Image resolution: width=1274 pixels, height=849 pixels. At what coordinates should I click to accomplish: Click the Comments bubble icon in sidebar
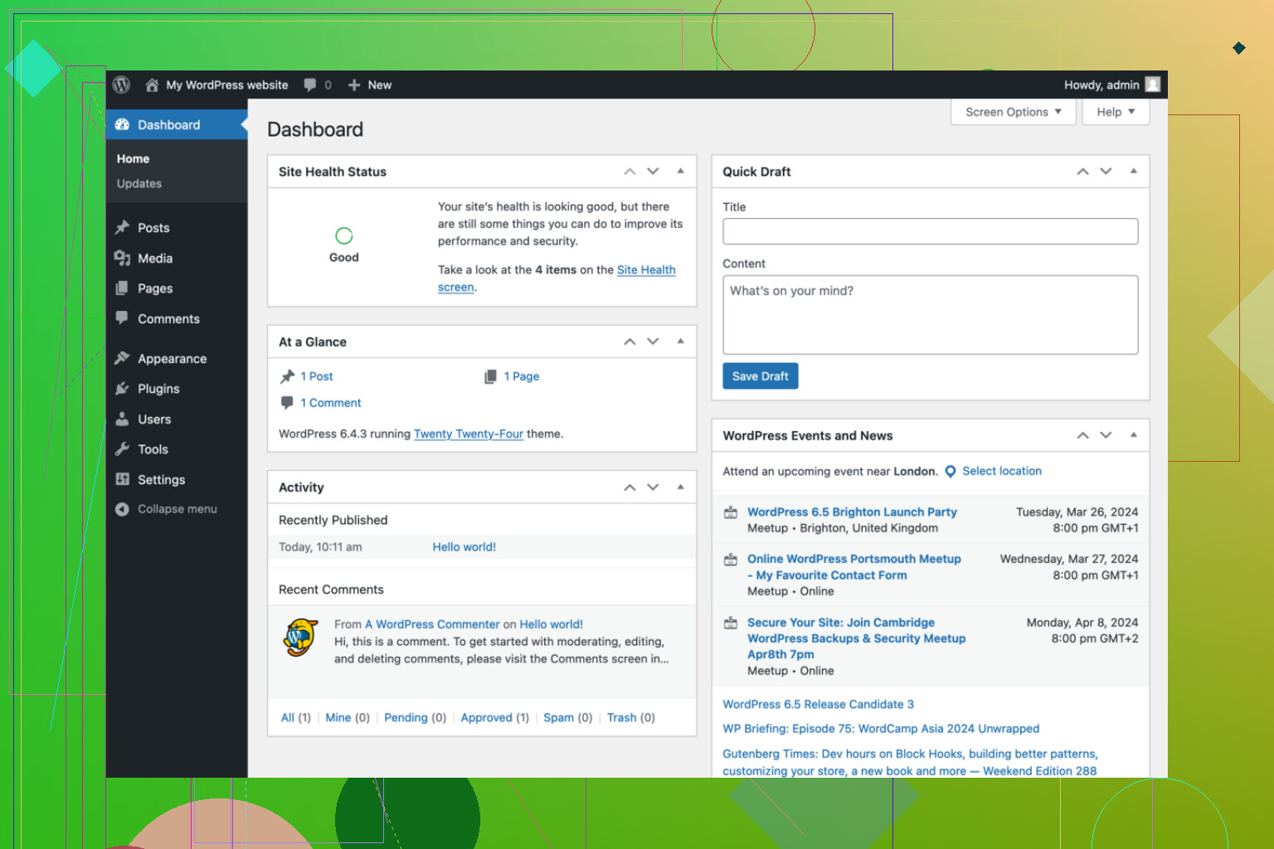122,318
